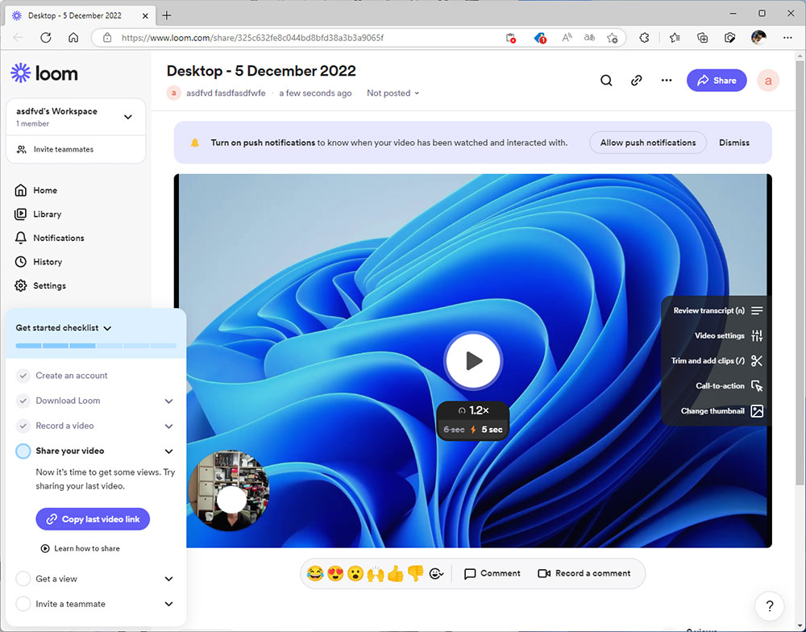
Task: Click Allow push notifications
Action: point(648,143)
